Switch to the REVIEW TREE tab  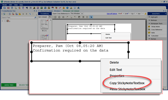click(24, 85)
